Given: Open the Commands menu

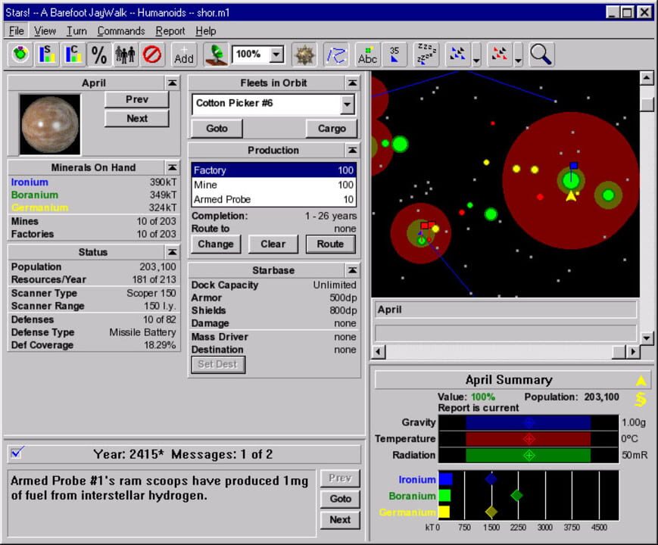Looking at the screenshot, I should [120, 31].
